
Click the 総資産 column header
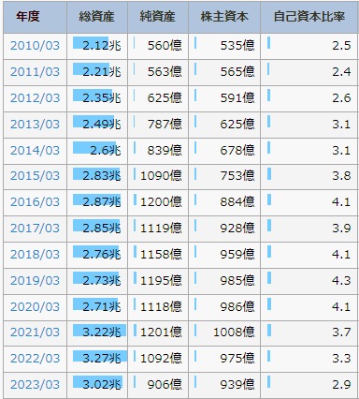click(x=97, y=16)
